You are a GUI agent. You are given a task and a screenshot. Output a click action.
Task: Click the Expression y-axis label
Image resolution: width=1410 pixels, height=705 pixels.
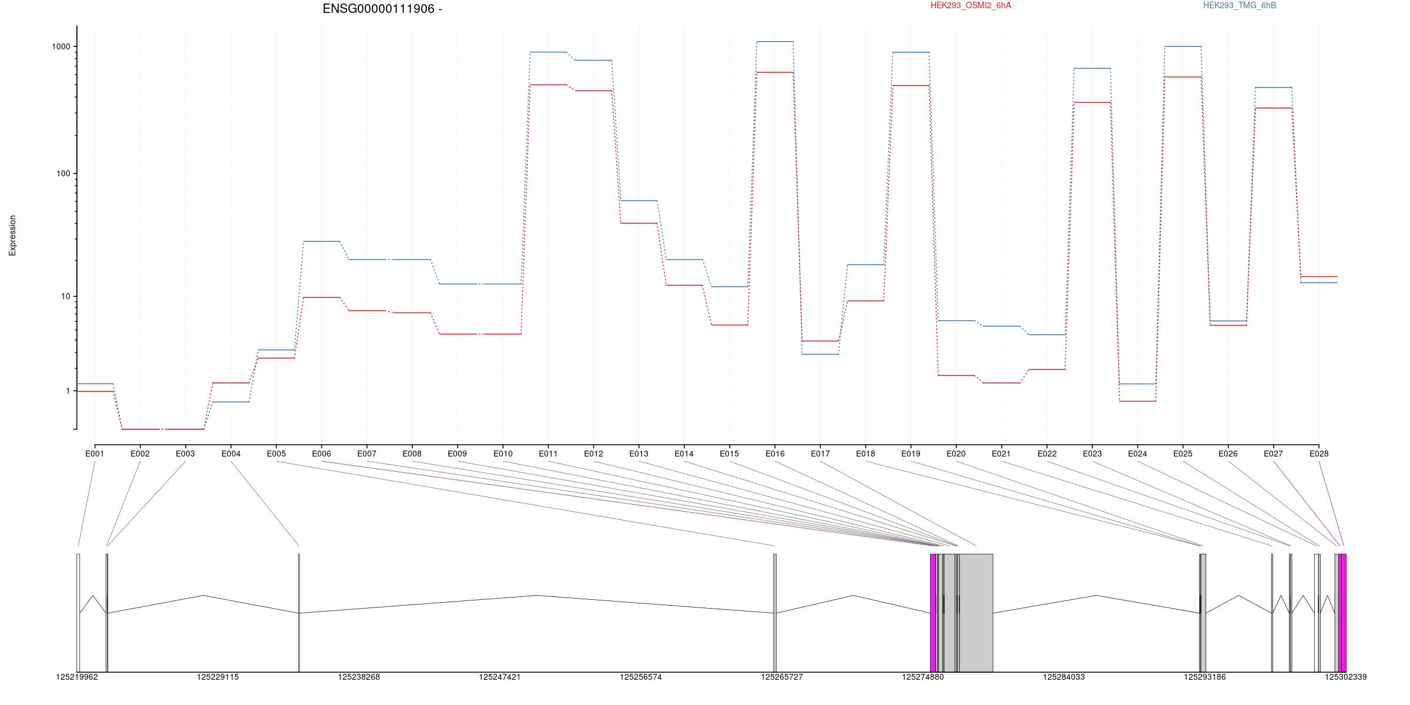click(x=12, y=236)
